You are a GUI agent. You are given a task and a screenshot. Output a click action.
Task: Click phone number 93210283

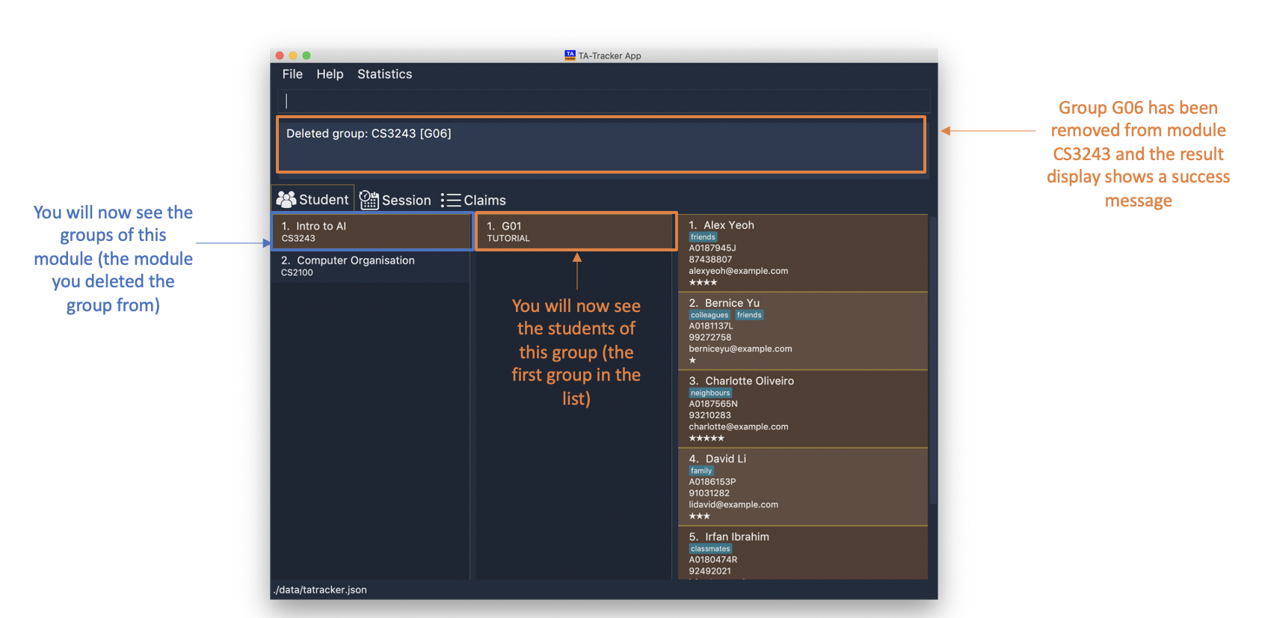coord(710,414)
